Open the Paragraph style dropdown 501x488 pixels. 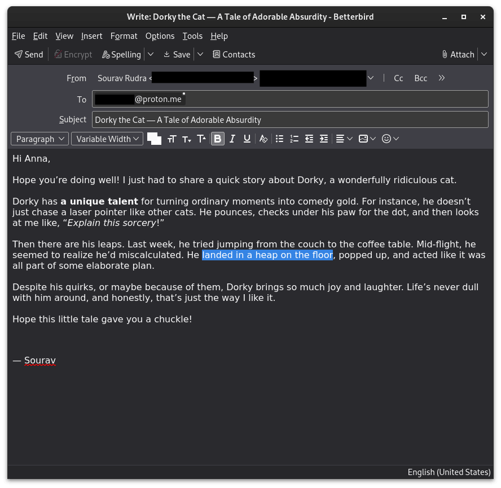click(39, 138)
